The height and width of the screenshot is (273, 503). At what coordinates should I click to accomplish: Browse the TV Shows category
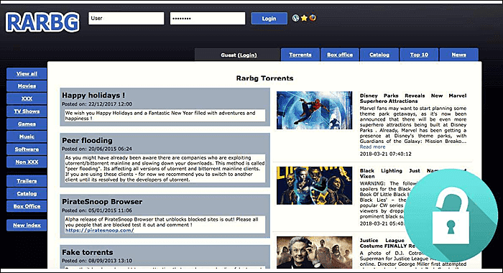tap(27, 111)
